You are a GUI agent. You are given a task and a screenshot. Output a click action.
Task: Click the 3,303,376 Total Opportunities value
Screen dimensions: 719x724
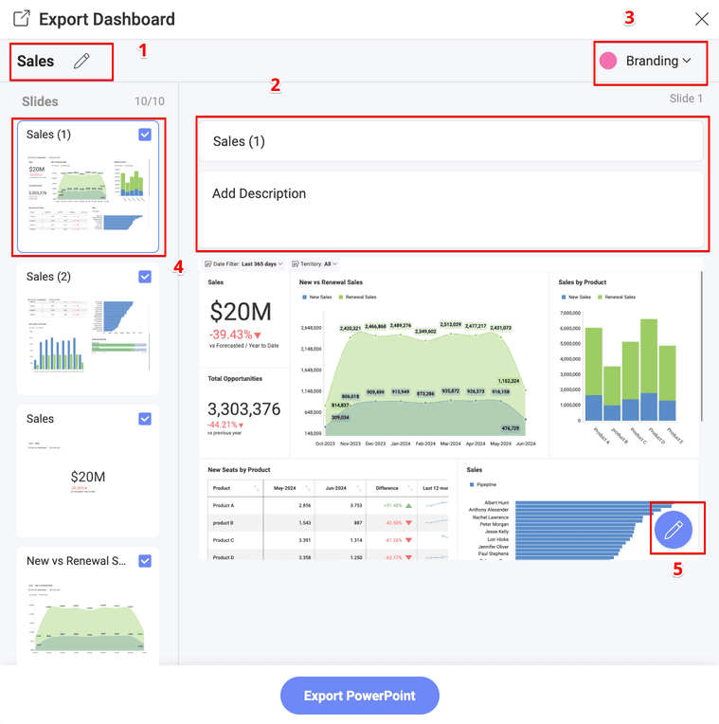coord(243,409)
